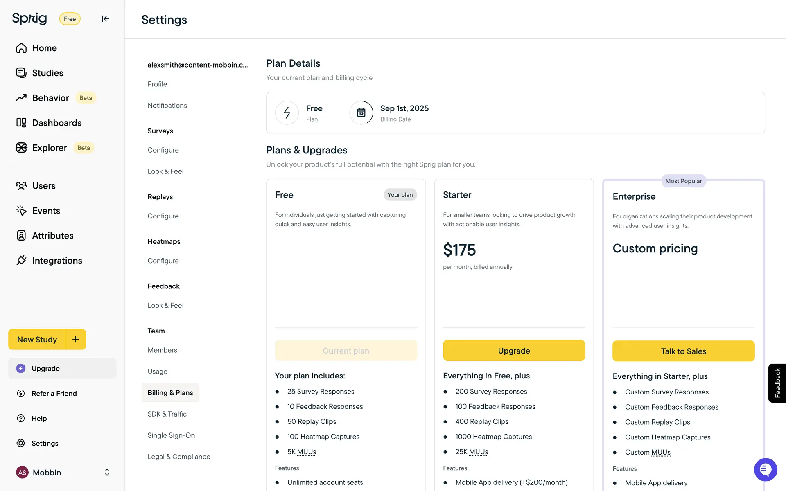786x491 pixels.
Task: Click the New Study button
Action: [37, 340]
